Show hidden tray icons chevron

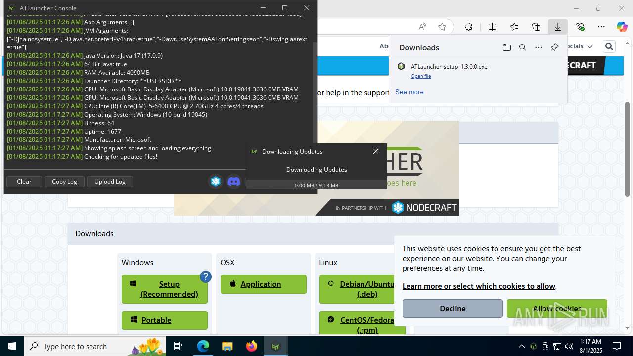coord(521,346)
